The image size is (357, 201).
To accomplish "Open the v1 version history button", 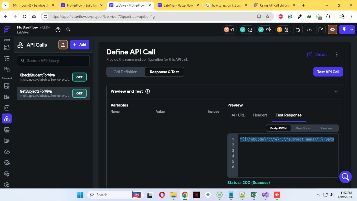I will (x=229, y=30).
